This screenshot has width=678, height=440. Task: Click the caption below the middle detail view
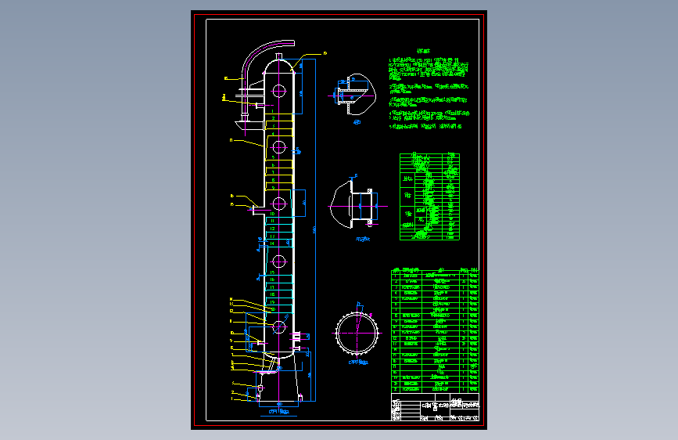click(x=363, y=239)
